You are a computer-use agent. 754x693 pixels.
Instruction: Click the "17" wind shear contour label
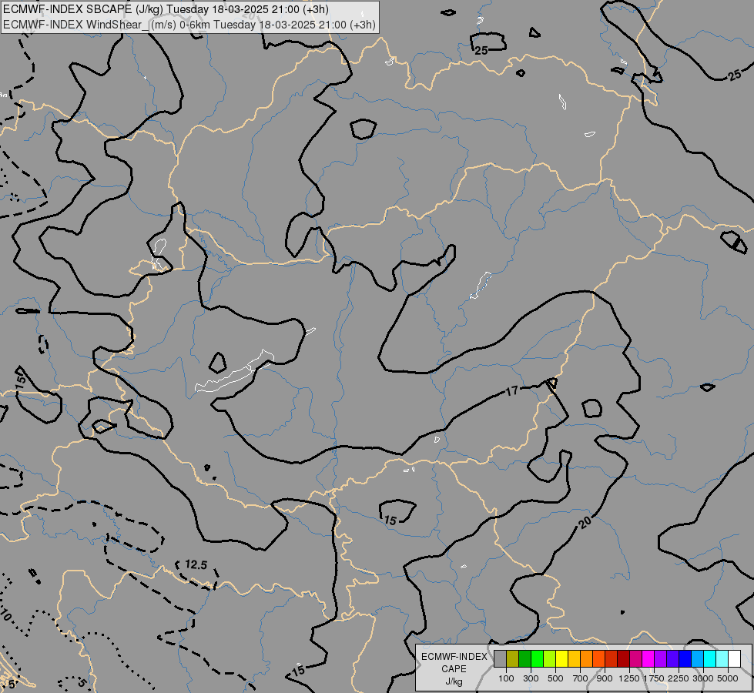(512, 391)
